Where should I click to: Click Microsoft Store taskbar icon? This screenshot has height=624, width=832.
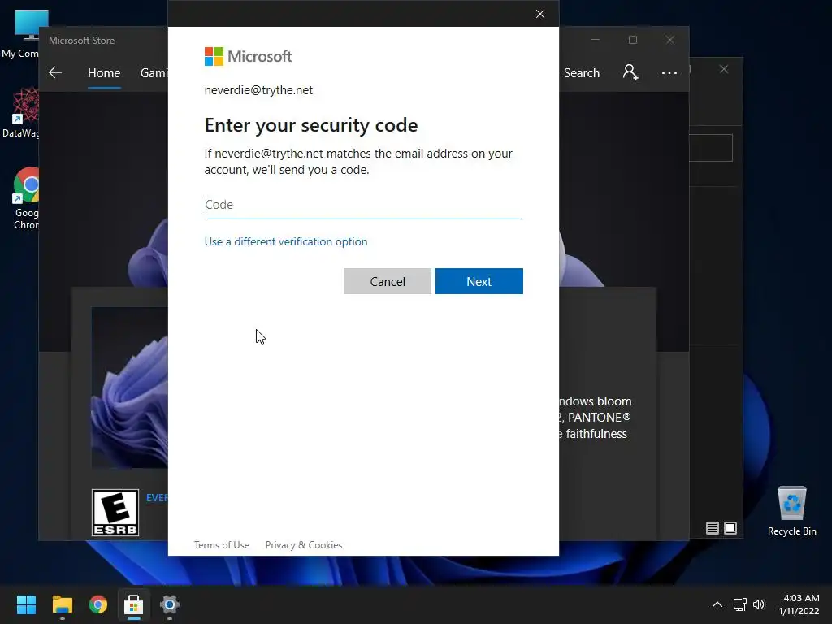pos(134,604)
